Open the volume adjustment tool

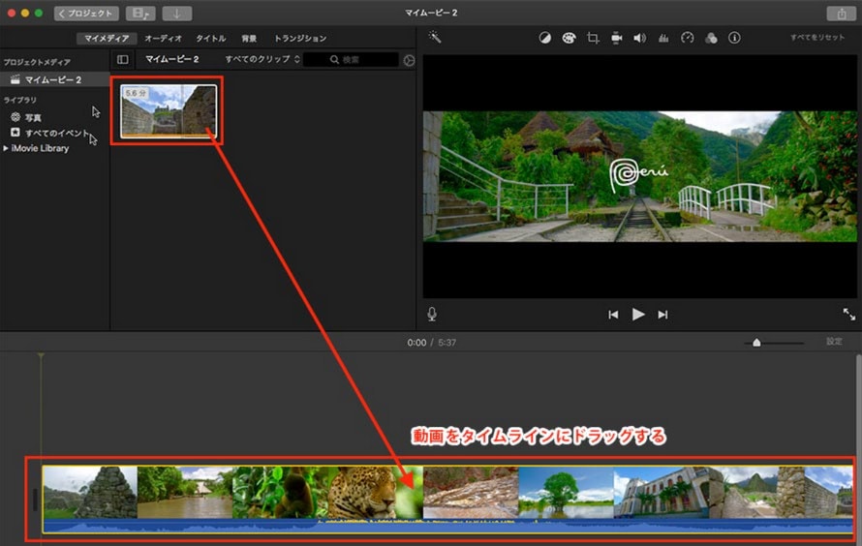639,38
